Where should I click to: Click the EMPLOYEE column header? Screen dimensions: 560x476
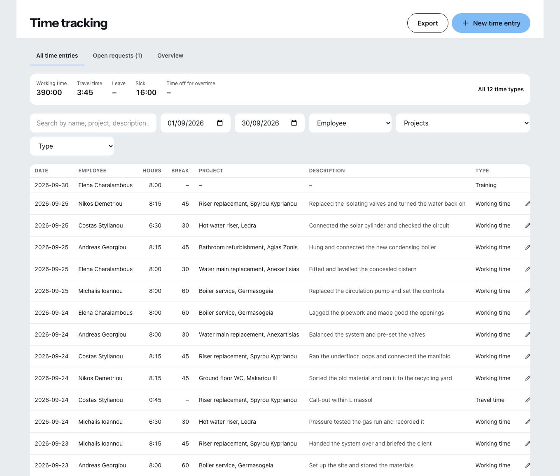[x=92, y=171]
